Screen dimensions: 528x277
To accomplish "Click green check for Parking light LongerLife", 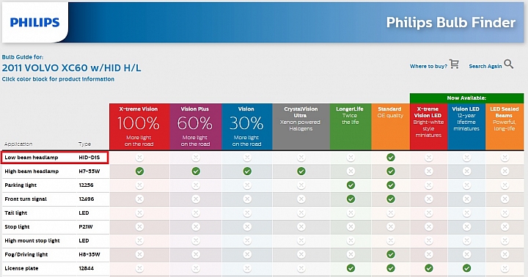I will [351, 185].
